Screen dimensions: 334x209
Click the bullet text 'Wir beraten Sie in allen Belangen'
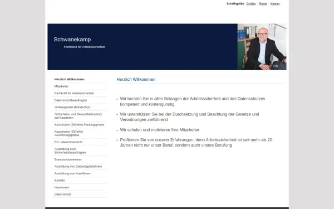(193, 101)
